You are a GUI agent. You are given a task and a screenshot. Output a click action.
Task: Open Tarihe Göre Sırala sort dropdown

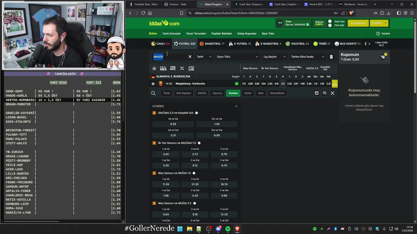pyautogui.click(x=308, y=57)
